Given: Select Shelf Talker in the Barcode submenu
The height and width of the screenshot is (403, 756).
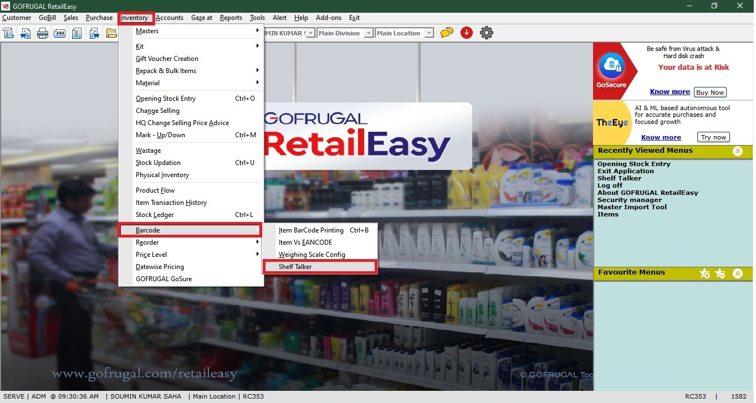Looking at the screenshot, I should coord(320,267).
